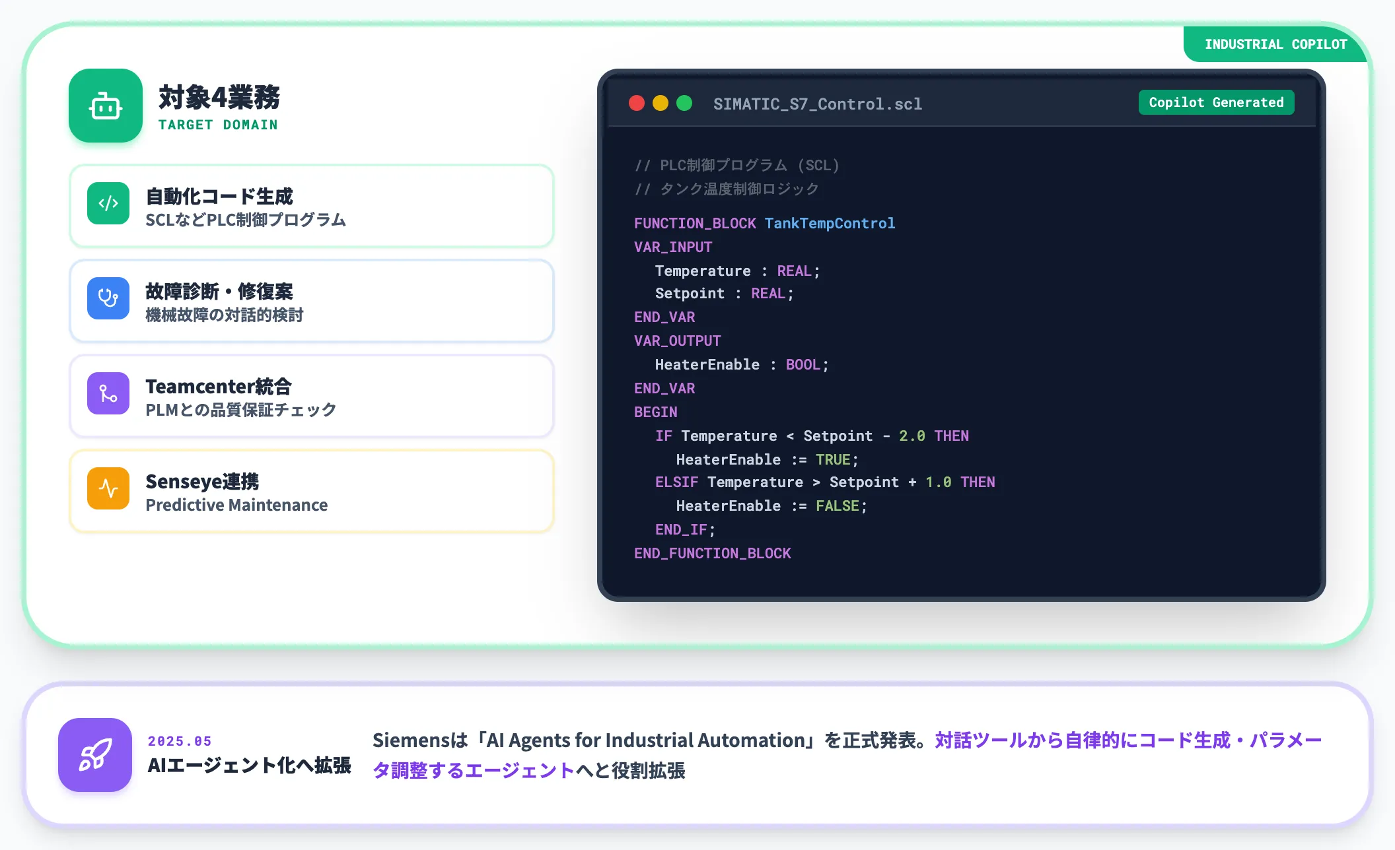Click the Temperature : REAL; line

point(737,271)
